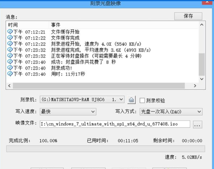Click the burn progress bar
Viewport: 214px width, 169px height.
tap(105, 148)
